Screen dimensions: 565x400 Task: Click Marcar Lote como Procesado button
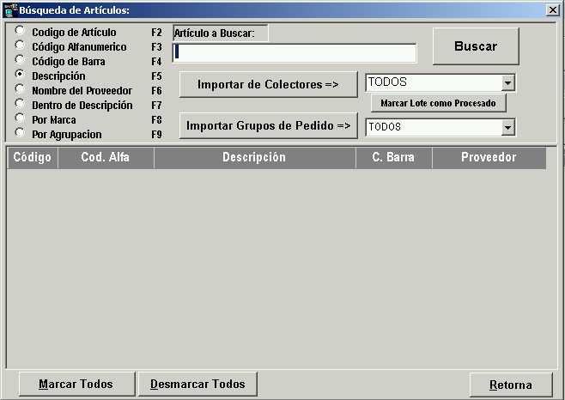(x=439, y=103)
